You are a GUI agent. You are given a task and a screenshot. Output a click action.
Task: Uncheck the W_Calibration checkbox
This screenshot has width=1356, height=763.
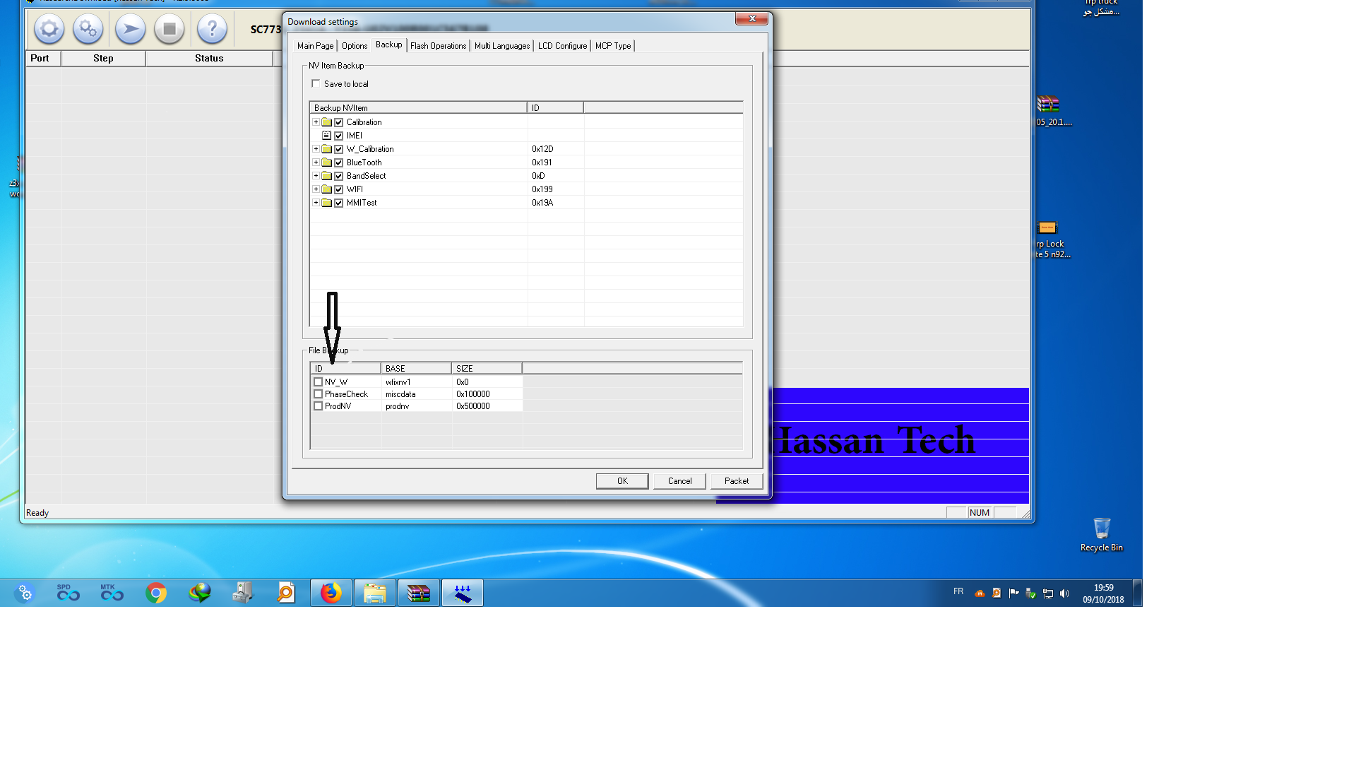(339, 149)
